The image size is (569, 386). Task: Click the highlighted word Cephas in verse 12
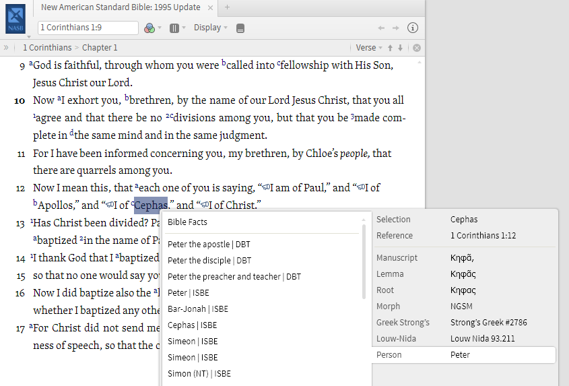[x=151, y=205]
